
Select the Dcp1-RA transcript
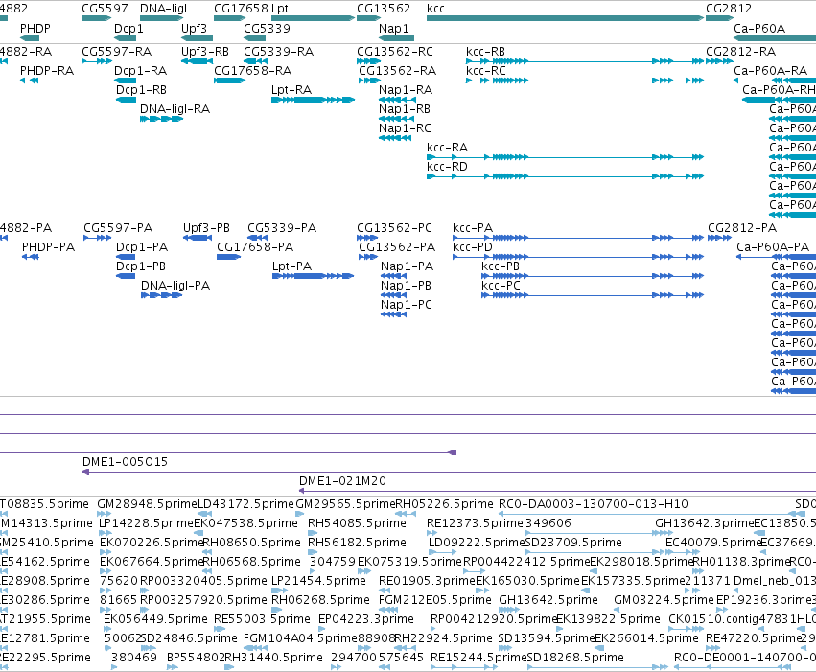(x=125, y=81)
